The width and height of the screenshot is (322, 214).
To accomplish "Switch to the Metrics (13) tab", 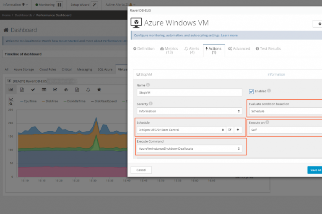I will coord(169,50).
